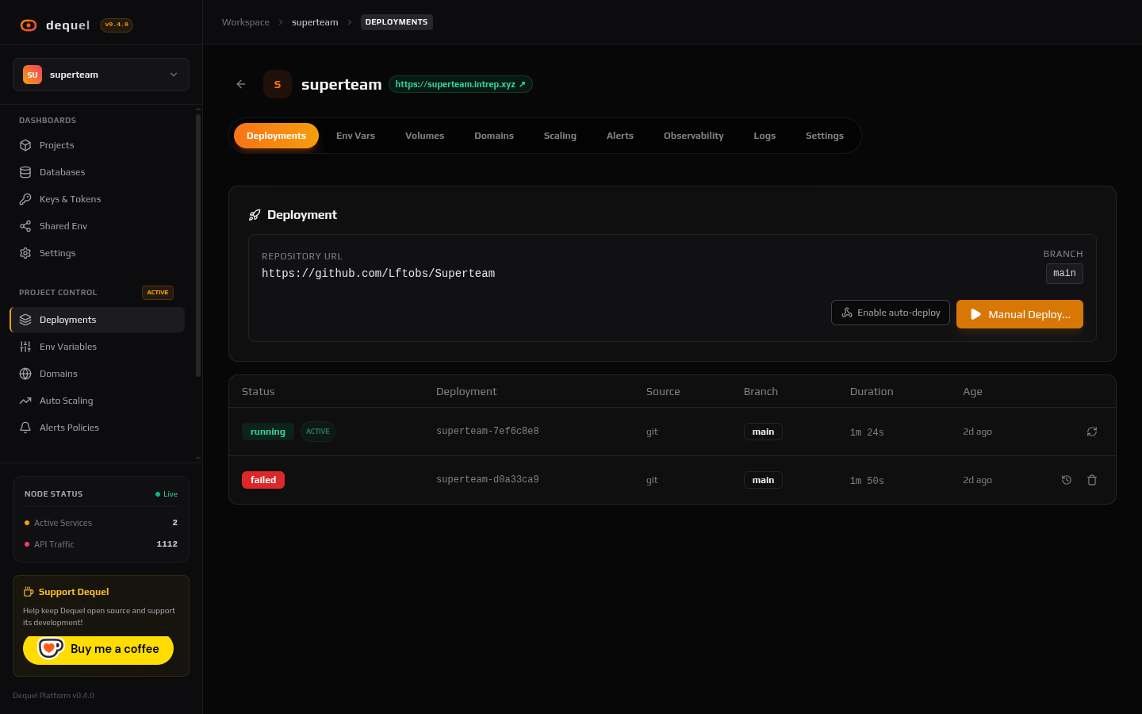The image size is (1142, 714).
Task: Open Alerts Policies page
Action: coord(97,428)
